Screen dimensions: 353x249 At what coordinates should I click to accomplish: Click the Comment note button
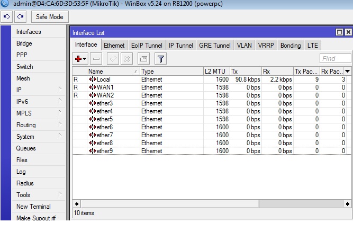coord(143,59)
